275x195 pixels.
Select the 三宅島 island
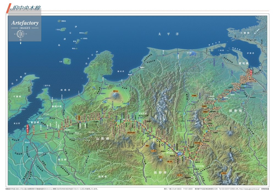pyautogui.click(x=63, y=29)
